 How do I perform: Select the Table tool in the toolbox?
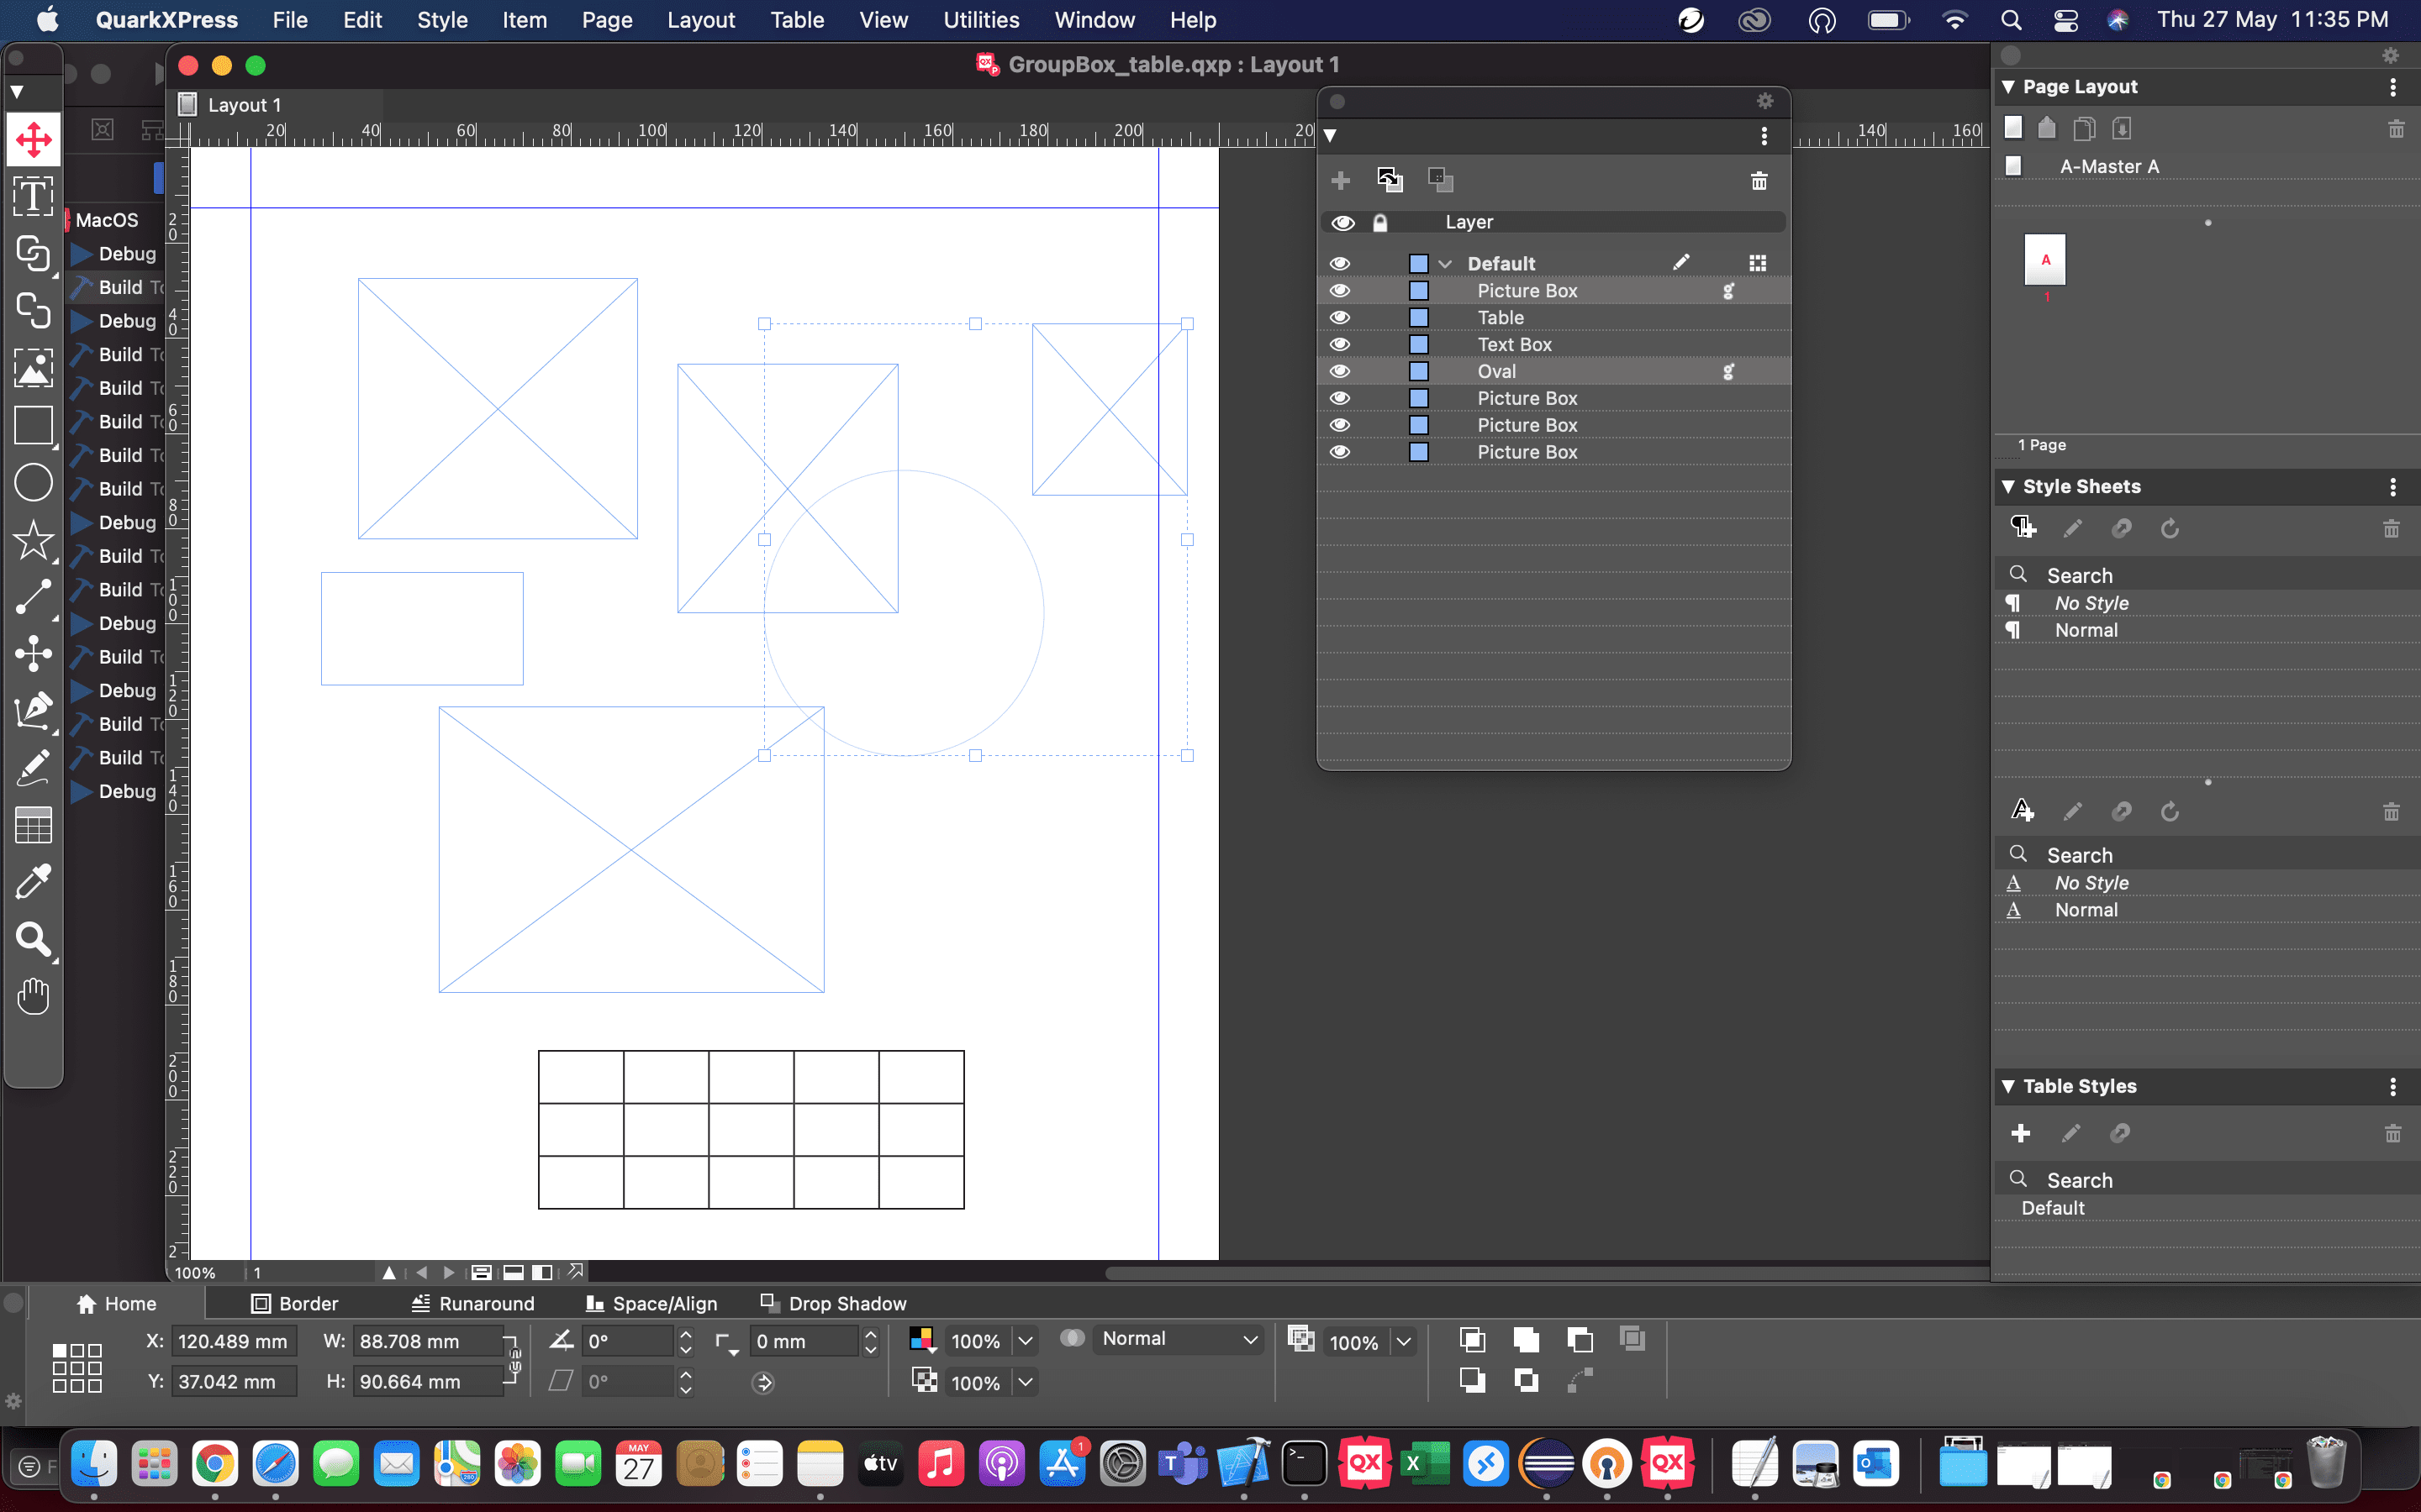tap(33, 824)
